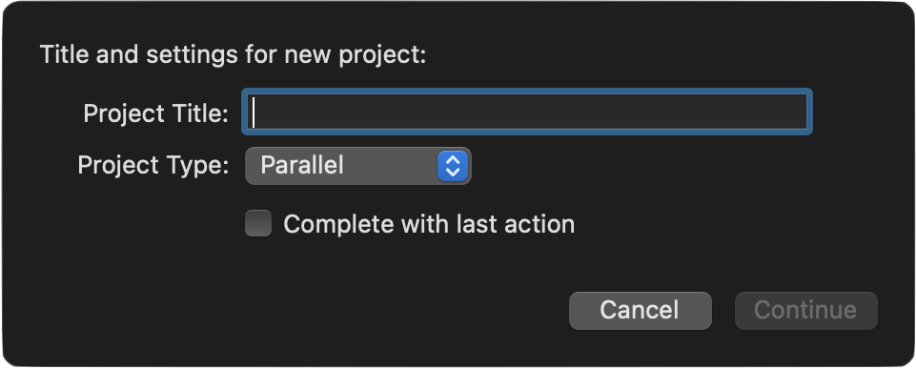
Task: Click the "Title and settings for new project" heading
Action: (234, 55)
